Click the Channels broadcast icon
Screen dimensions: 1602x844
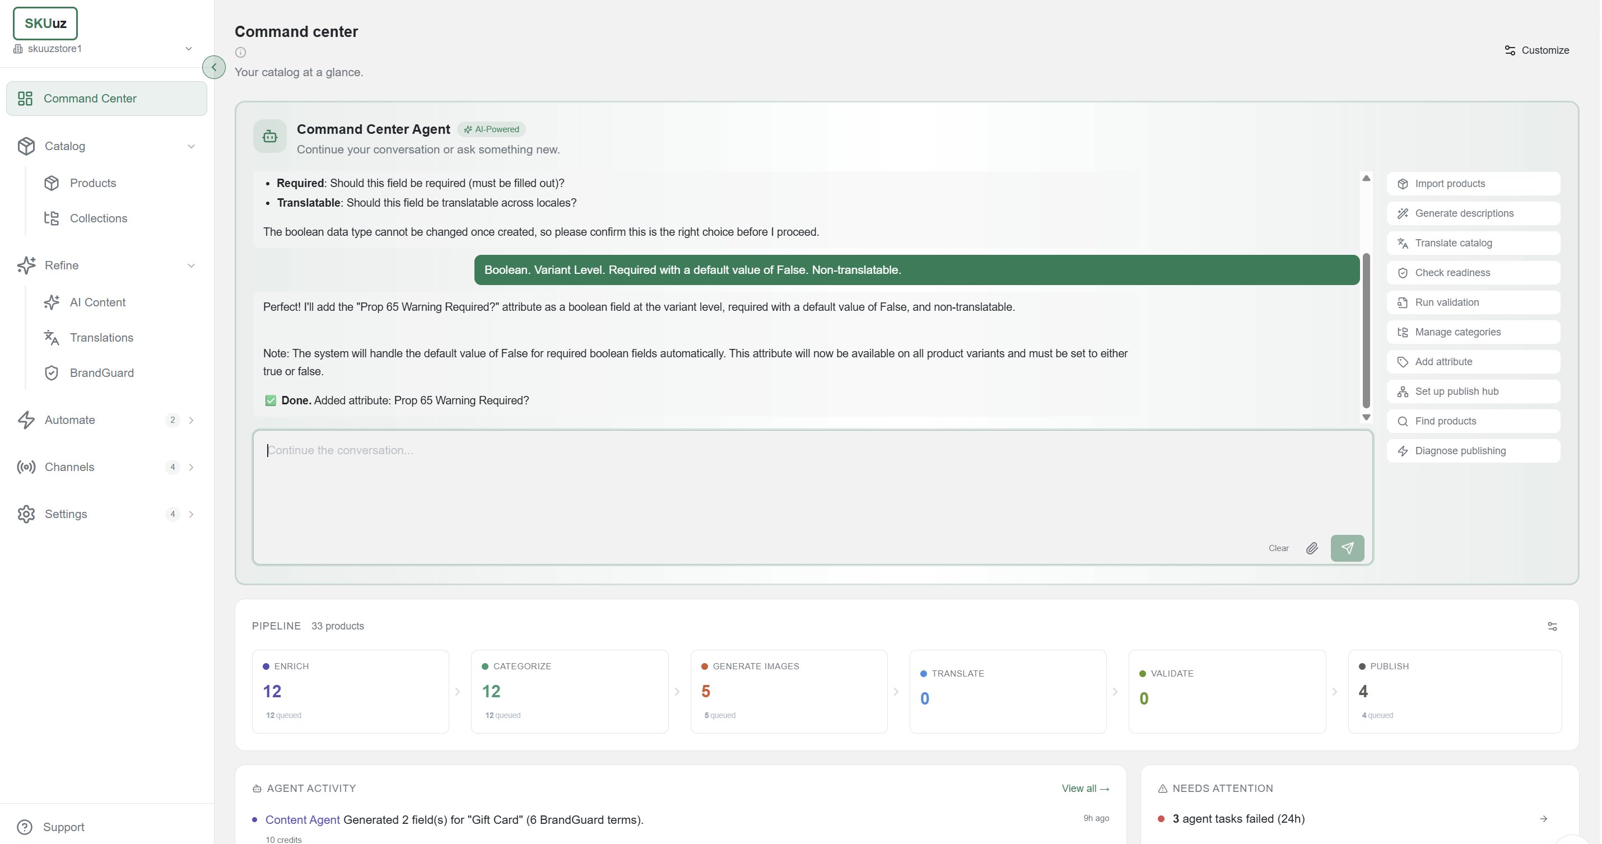pos(26,467)
